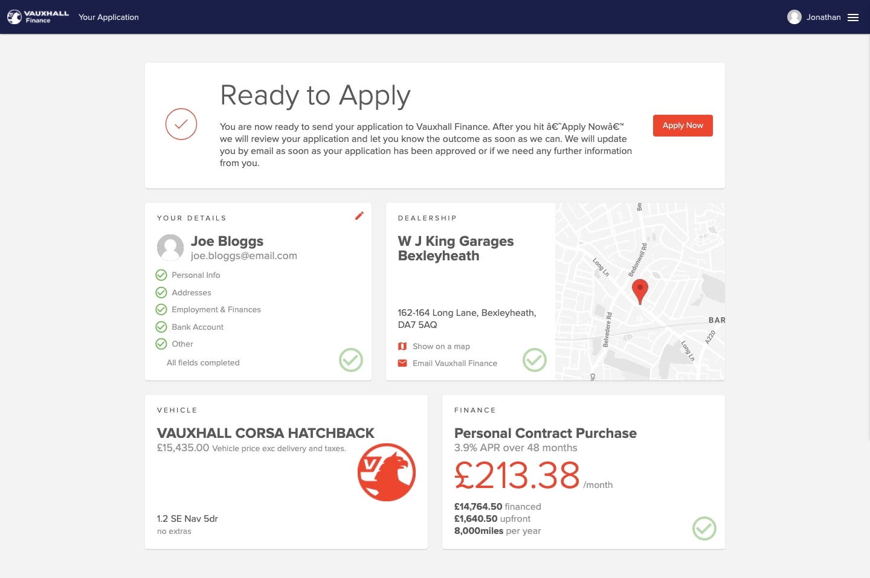The width and height of the screenshot is (870, 578).
Task: Click the joe.bloggs@email.com address
Action: 244,256
